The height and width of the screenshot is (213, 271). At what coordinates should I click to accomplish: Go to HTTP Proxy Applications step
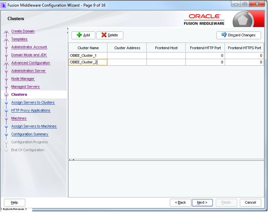pos(30,110)
